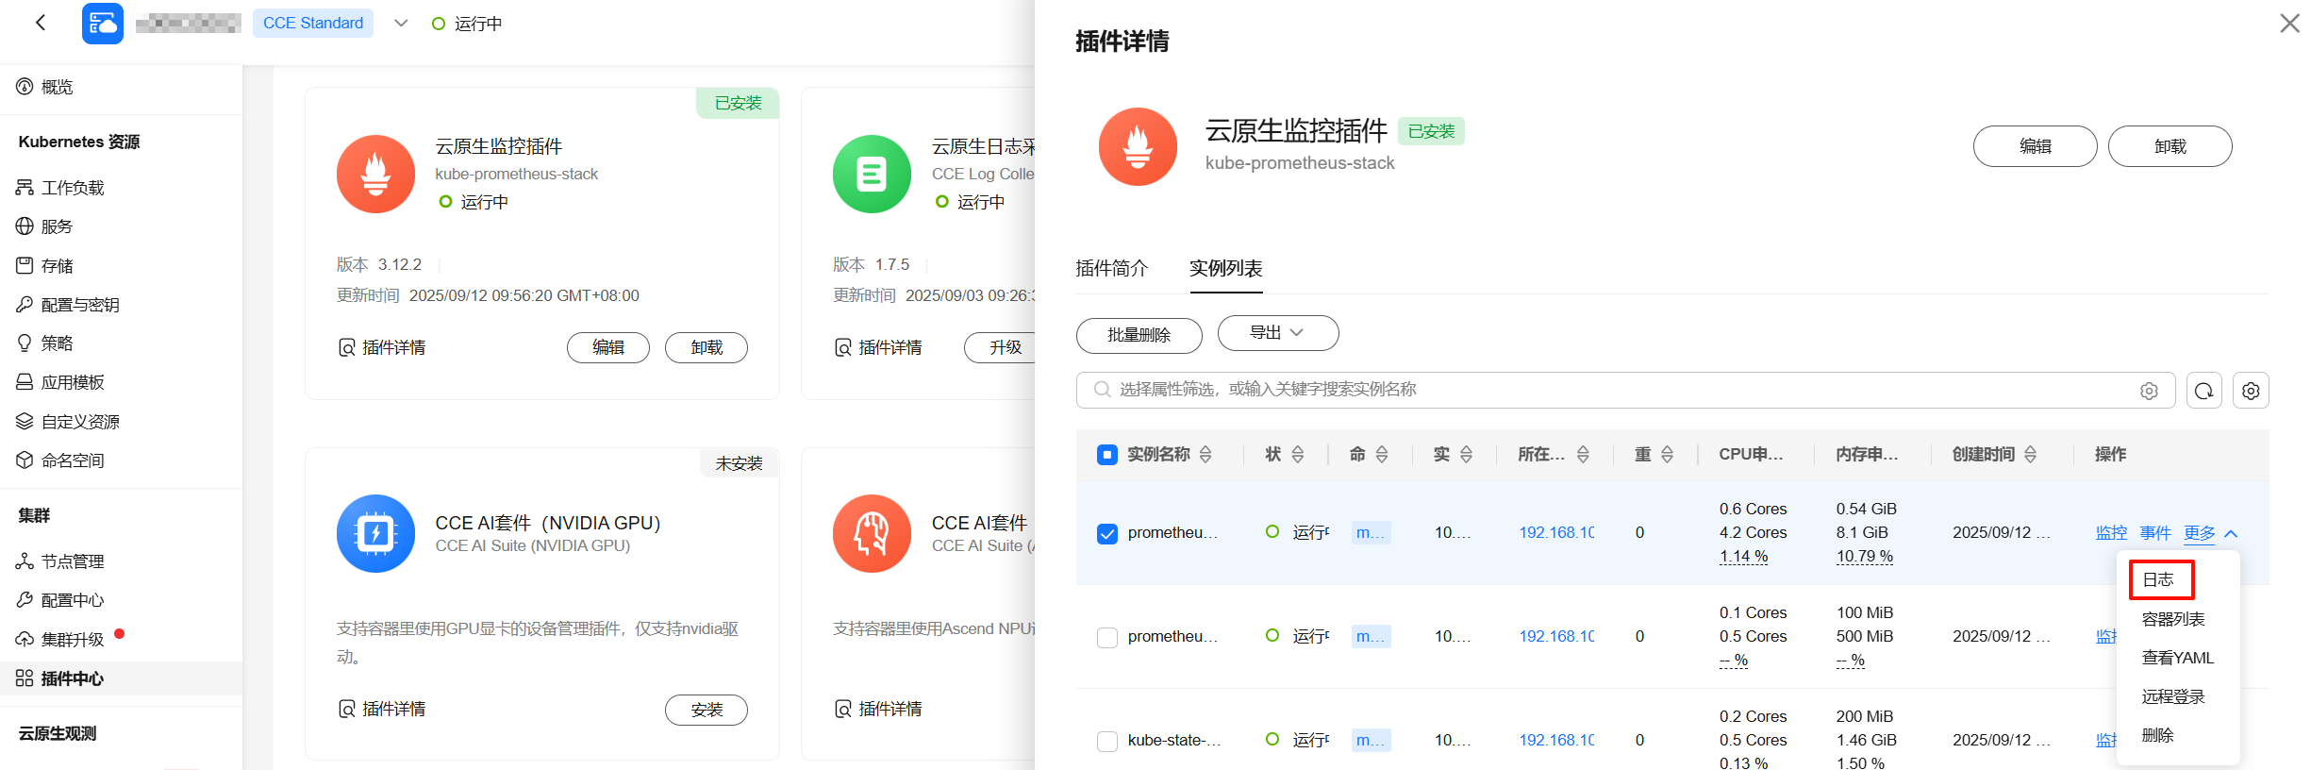Open 集群升级 cluster upgrade
The height and width of the screenshot is (770, 2311).
click(x=73, y=640)
